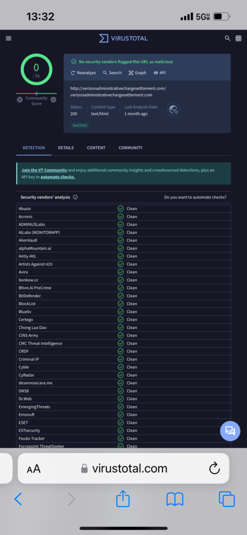The width and height of the screenshot is (247, 535).
Task: Click the benkow.cc clean check icon
Action: 121,280
